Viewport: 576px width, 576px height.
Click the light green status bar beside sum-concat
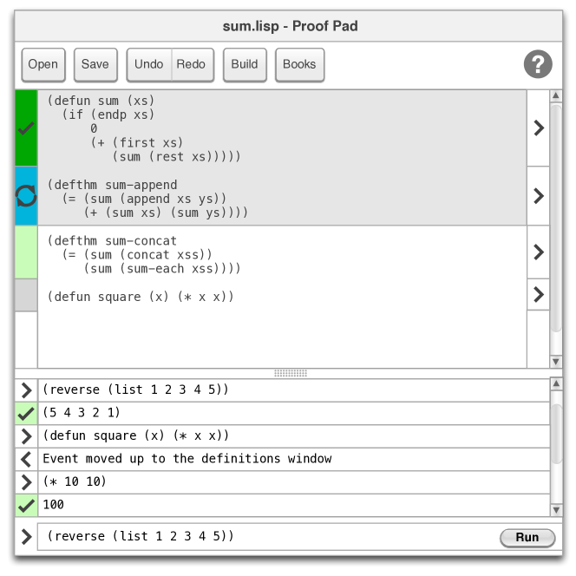26,252
